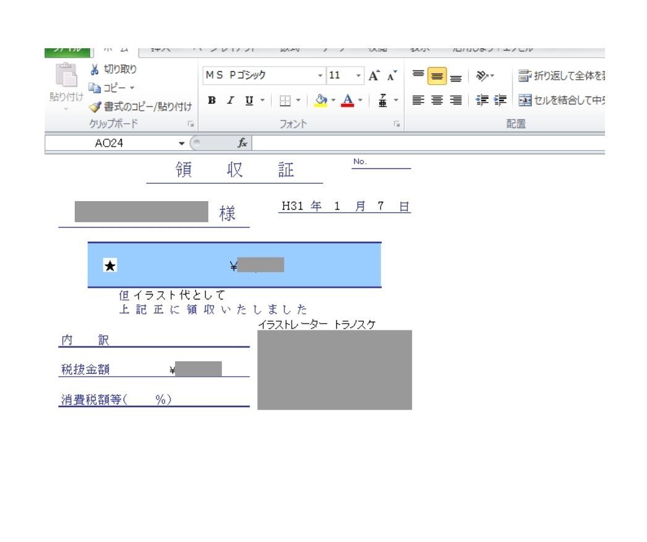
Task: Click the text orientation icon
Action: [x=483, y=75]
